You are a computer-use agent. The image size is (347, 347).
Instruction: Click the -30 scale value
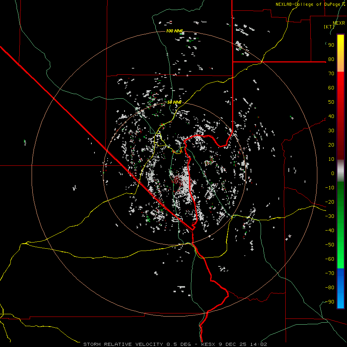click(330, 216)
